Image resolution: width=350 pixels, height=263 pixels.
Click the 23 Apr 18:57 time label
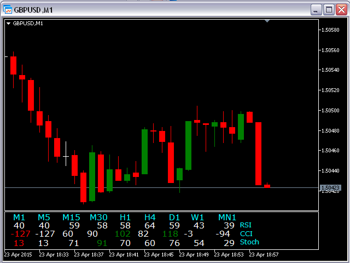click(x=264, y=255)
